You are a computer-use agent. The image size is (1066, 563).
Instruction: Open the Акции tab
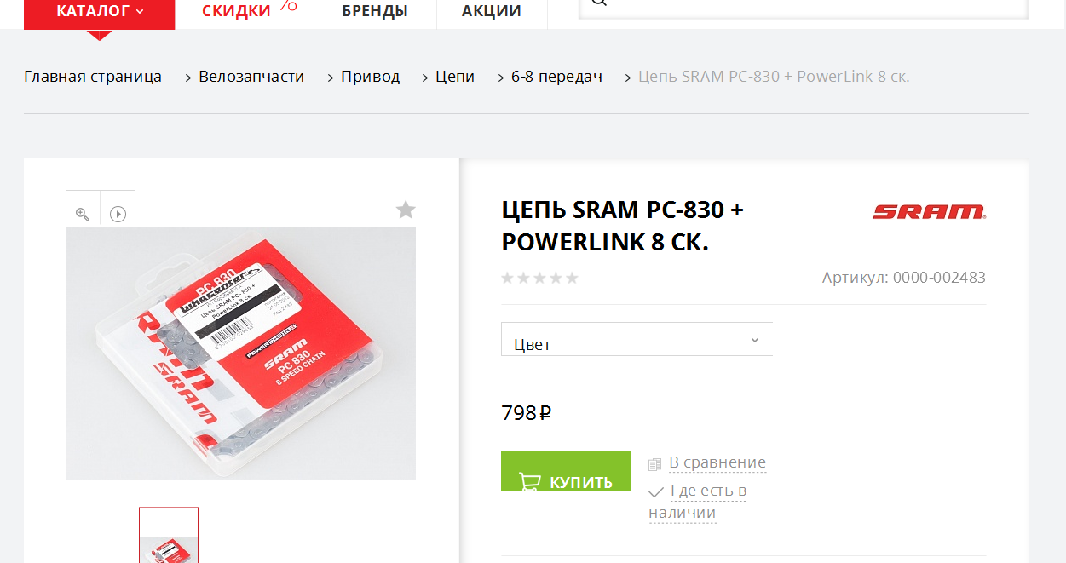point(492,12)
